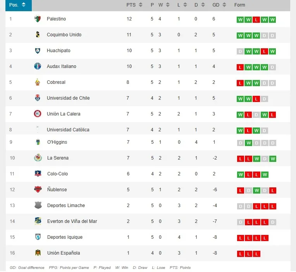
Task: Sort standings by PTS column arrows
Action: point(140,5)
